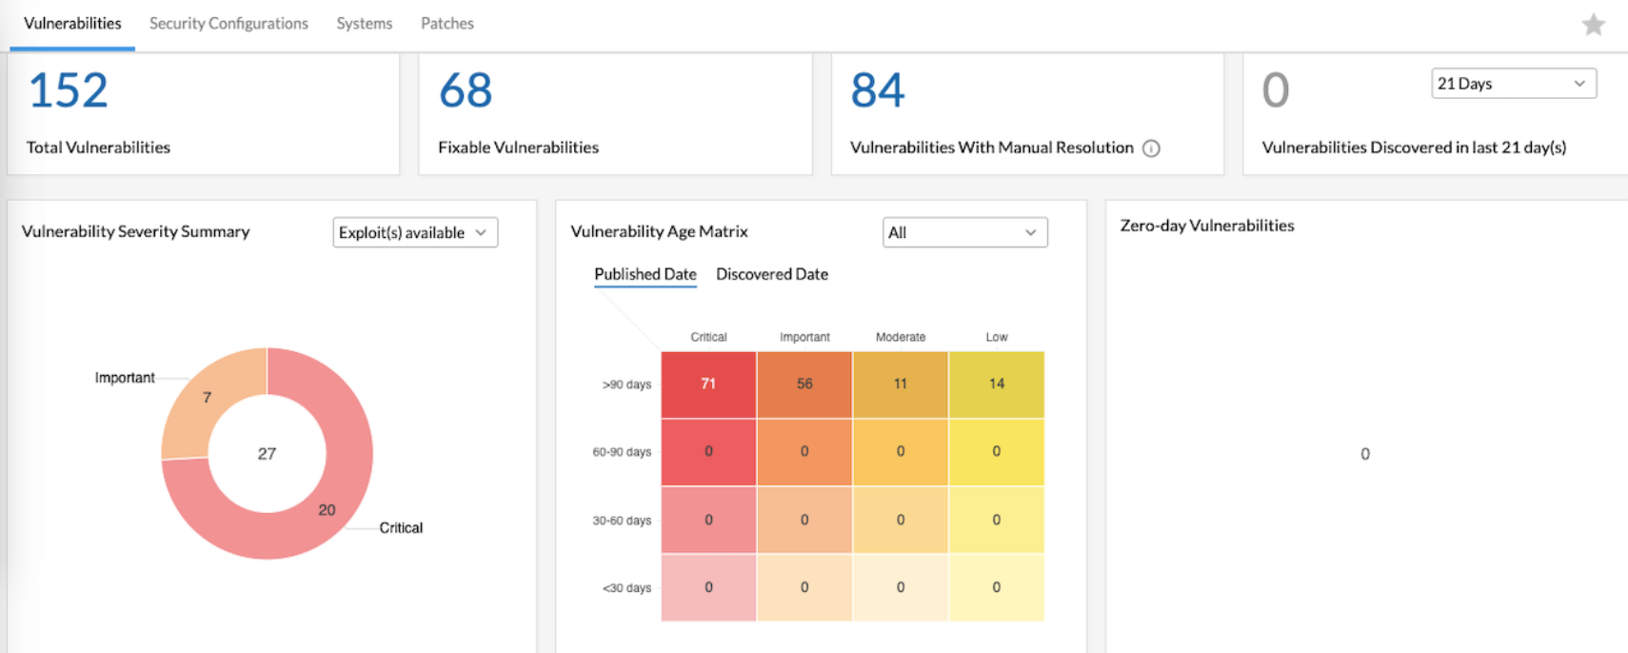Open the 84 manual resolution vulnerabilities

877,91
